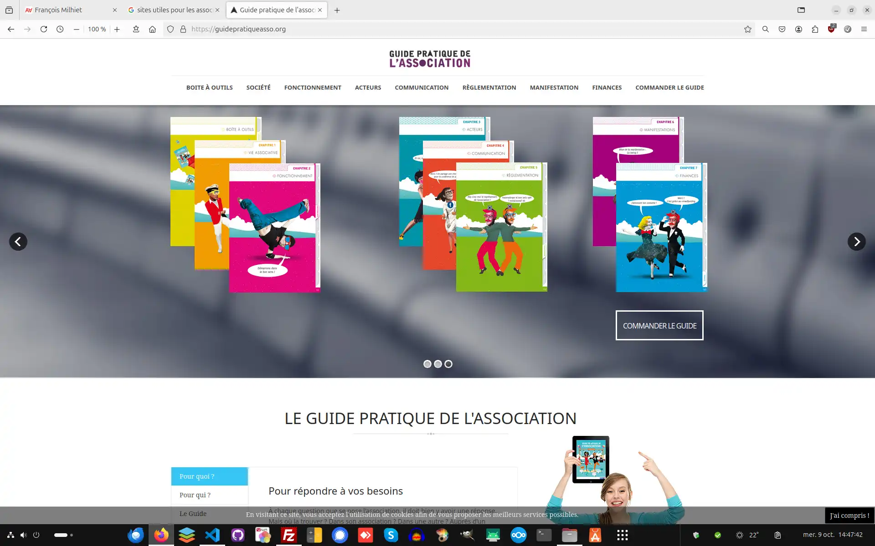Select the first slider pagination dot
This screenshot has height=546, width=875.
[427, 364]
